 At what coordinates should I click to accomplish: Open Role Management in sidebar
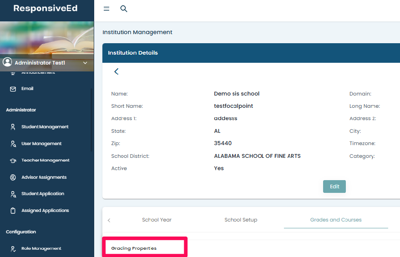tap(41, 248)
